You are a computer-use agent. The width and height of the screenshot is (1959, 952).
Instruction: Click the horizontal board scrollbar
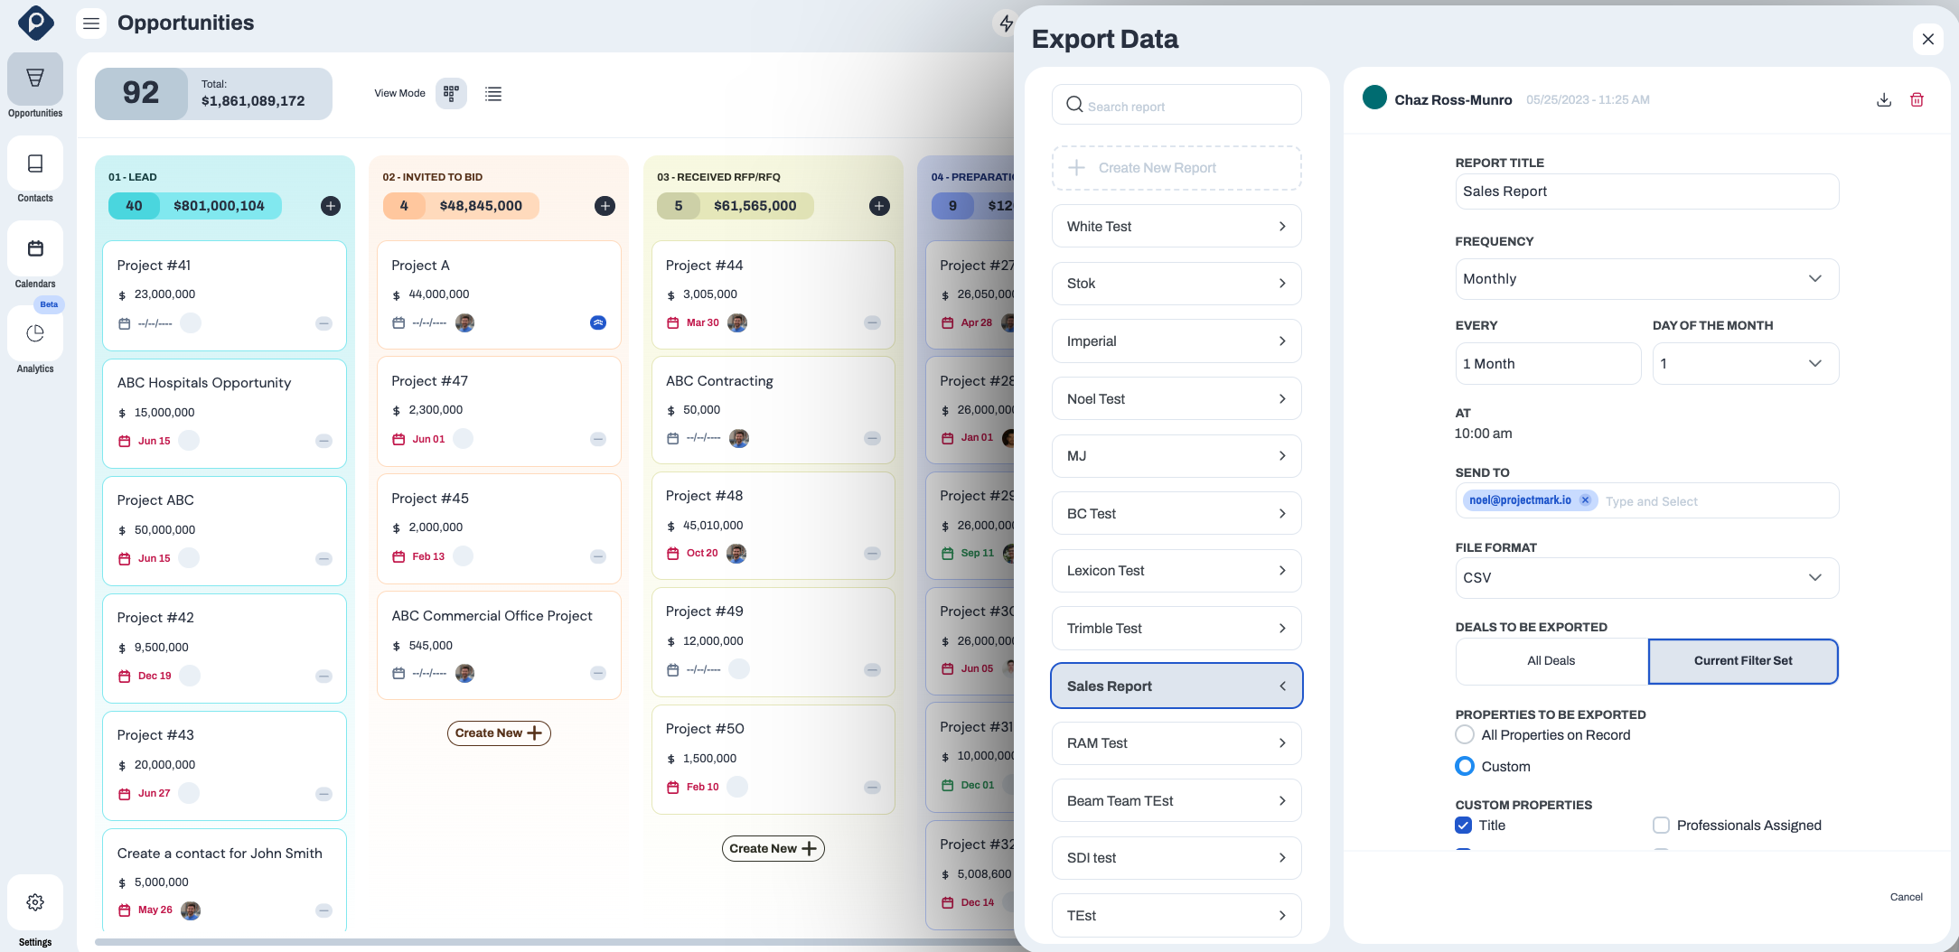(x=553, y=941)
